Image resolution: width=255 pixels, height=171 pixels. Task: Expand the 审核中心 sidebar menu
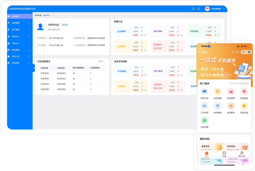20,36
